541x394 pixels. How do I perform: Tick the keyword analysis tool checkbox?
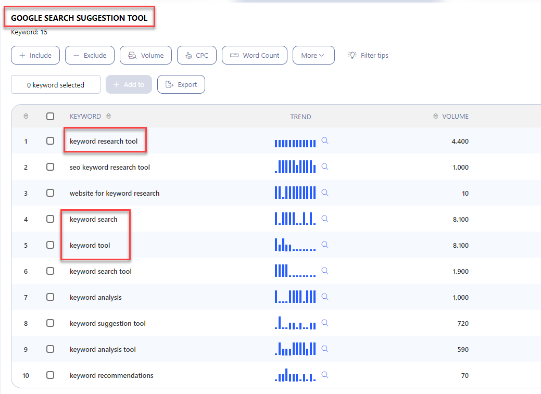51,349
